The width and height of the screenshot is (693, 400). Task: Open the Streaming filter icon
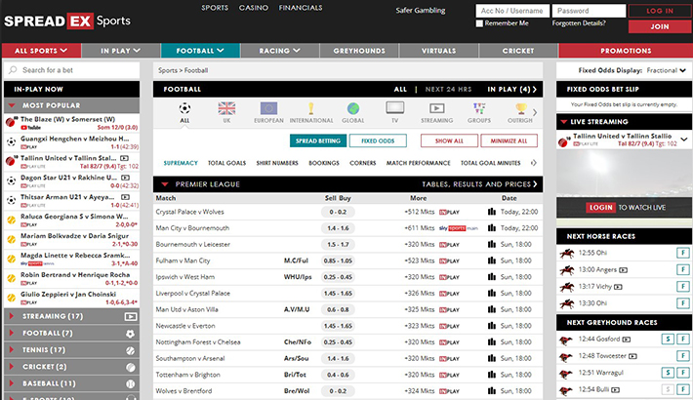tap(436, 108)
